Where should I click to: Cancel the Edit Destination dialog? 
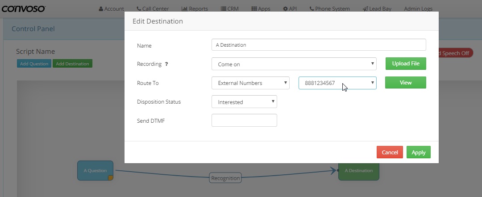[x=390, y=152]
